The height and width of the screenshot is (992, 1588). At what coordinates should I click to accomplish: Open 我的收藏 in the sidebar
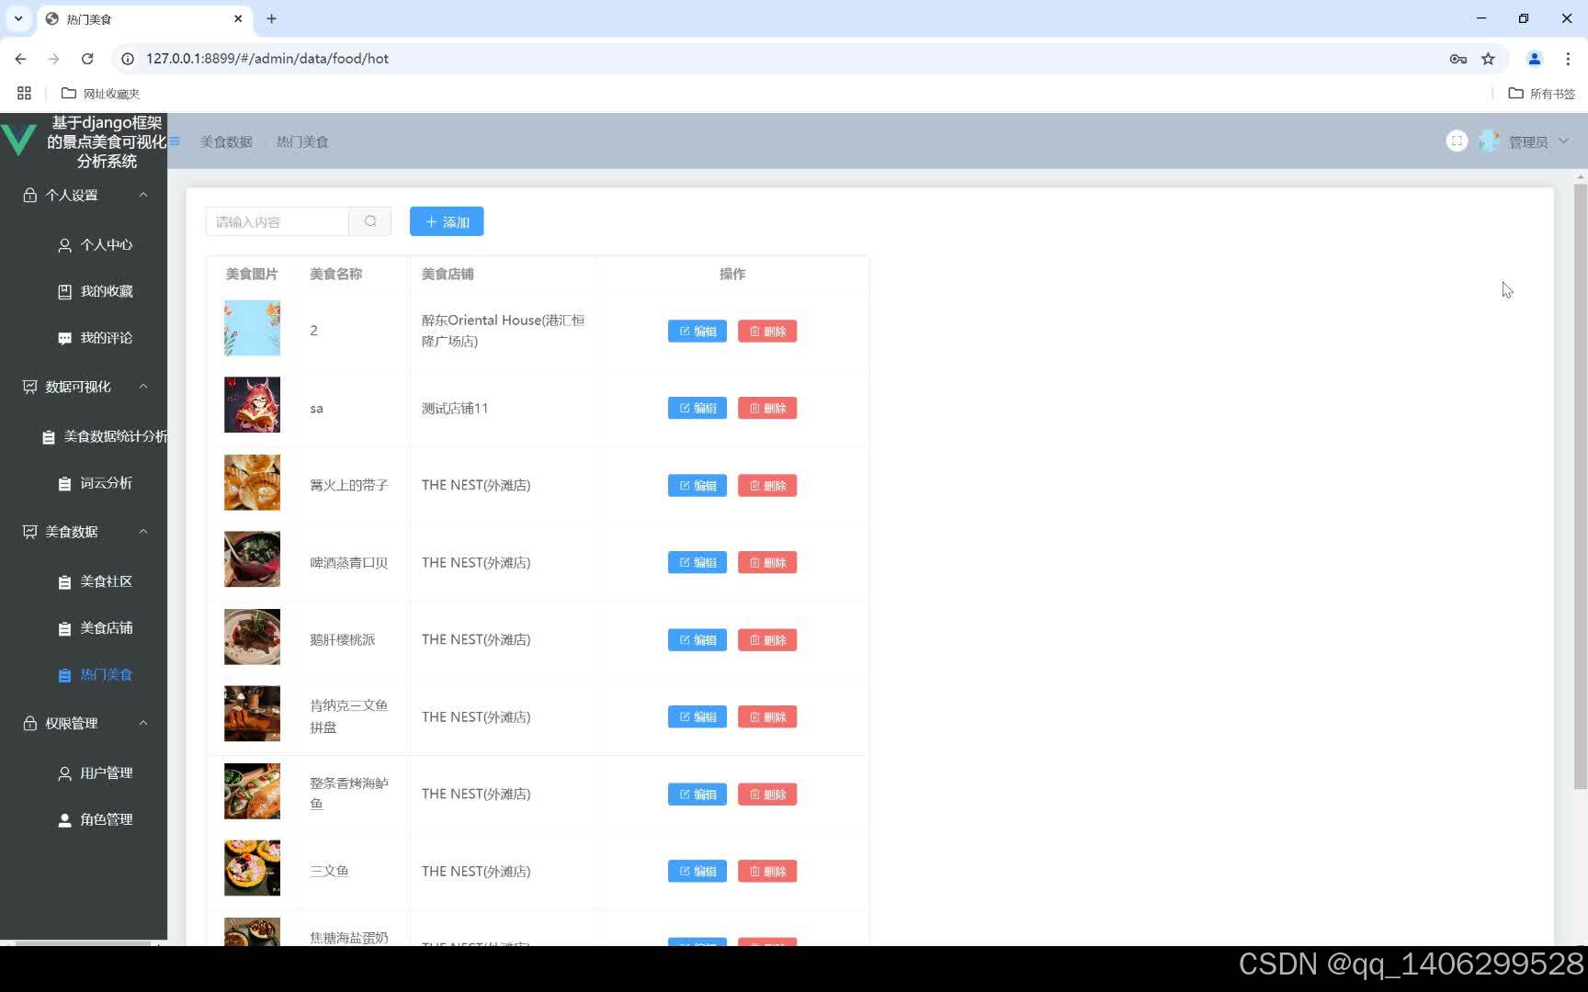click(x=95, y=291)
